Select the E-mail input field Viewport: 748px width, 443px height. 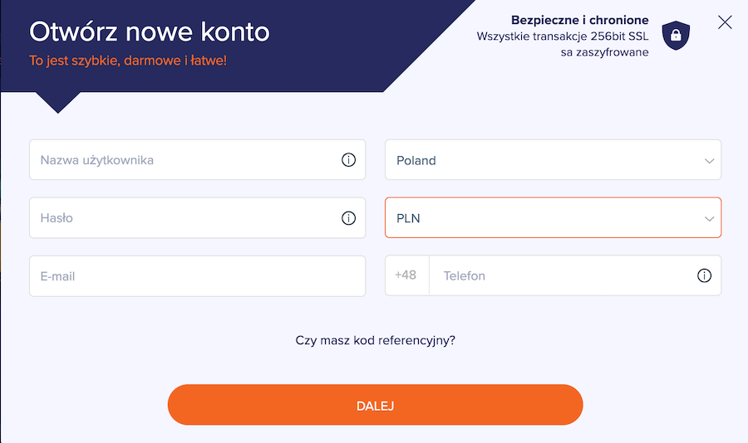tap(198, 276)
